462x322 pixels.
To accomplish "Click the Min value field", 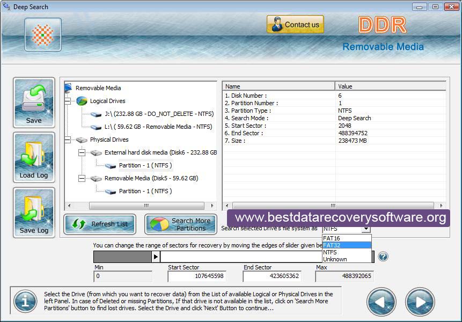I will [123, 276].
